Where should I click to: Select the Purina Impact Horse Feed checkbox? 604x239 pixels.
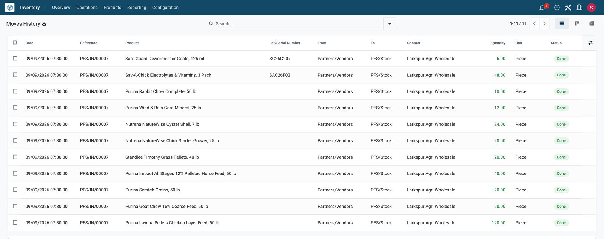pyautogui.click(x=15, y=173)
